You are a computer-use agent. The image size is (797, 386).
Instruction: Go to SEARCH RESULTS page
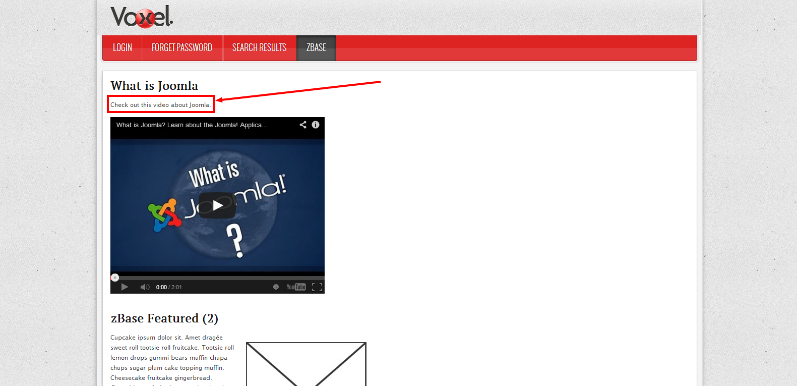259,48
